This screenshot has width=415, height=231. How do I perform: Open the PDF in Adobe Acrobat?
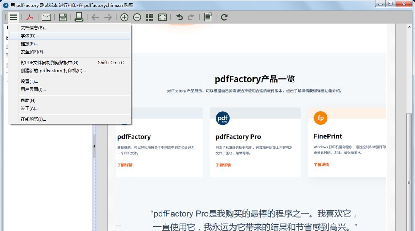click(30, 17)
